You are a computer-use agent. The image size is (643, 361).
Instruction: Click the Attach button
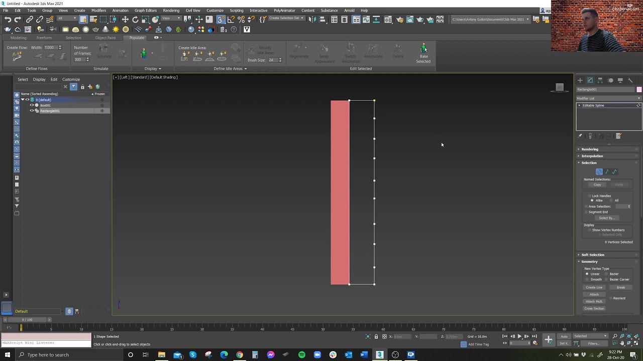594,295
